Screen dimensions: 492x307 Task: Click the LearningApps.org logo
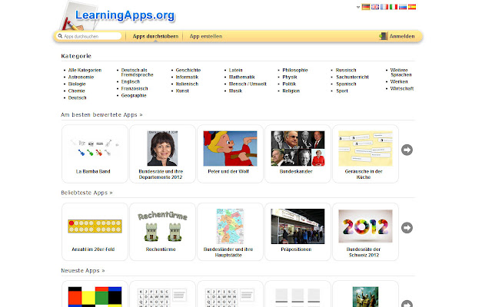125,15
